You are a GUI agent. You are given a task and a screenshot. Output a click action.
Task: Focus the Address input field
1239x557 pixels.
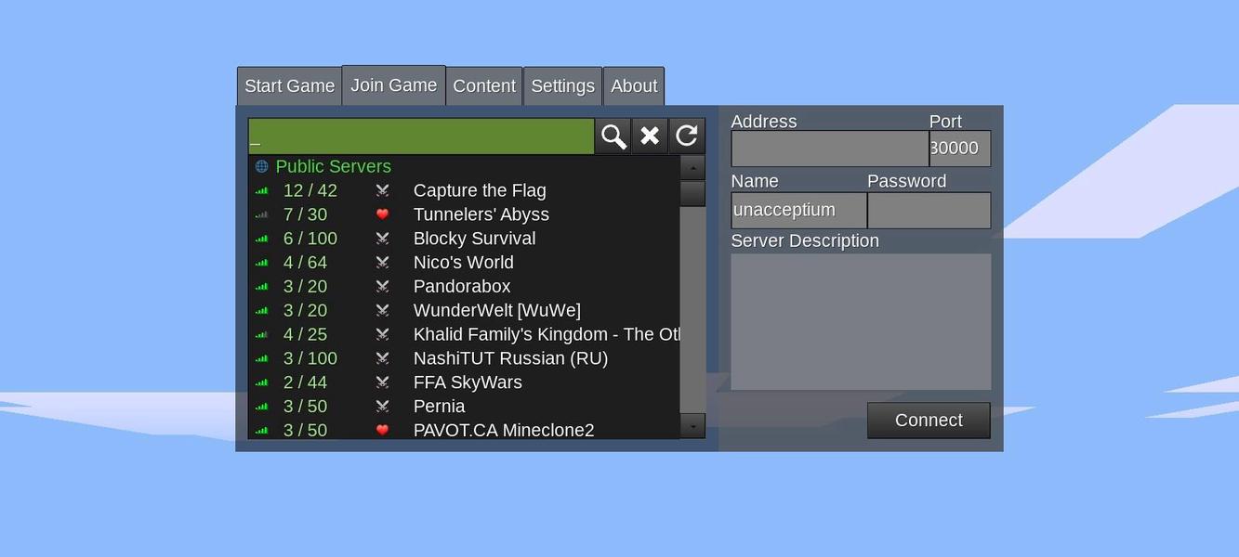tap(829, 149)
